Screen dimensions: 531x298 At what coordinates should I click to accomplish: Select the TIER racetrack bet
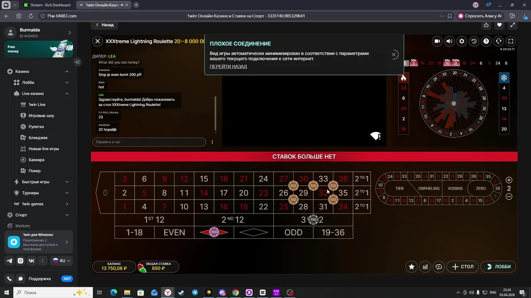tap(399, 188)
